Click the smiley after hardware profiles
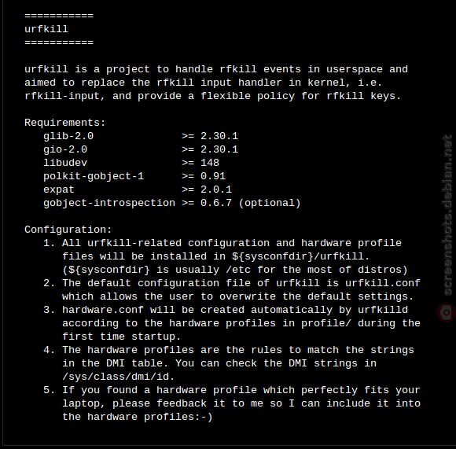 [204, 417]
